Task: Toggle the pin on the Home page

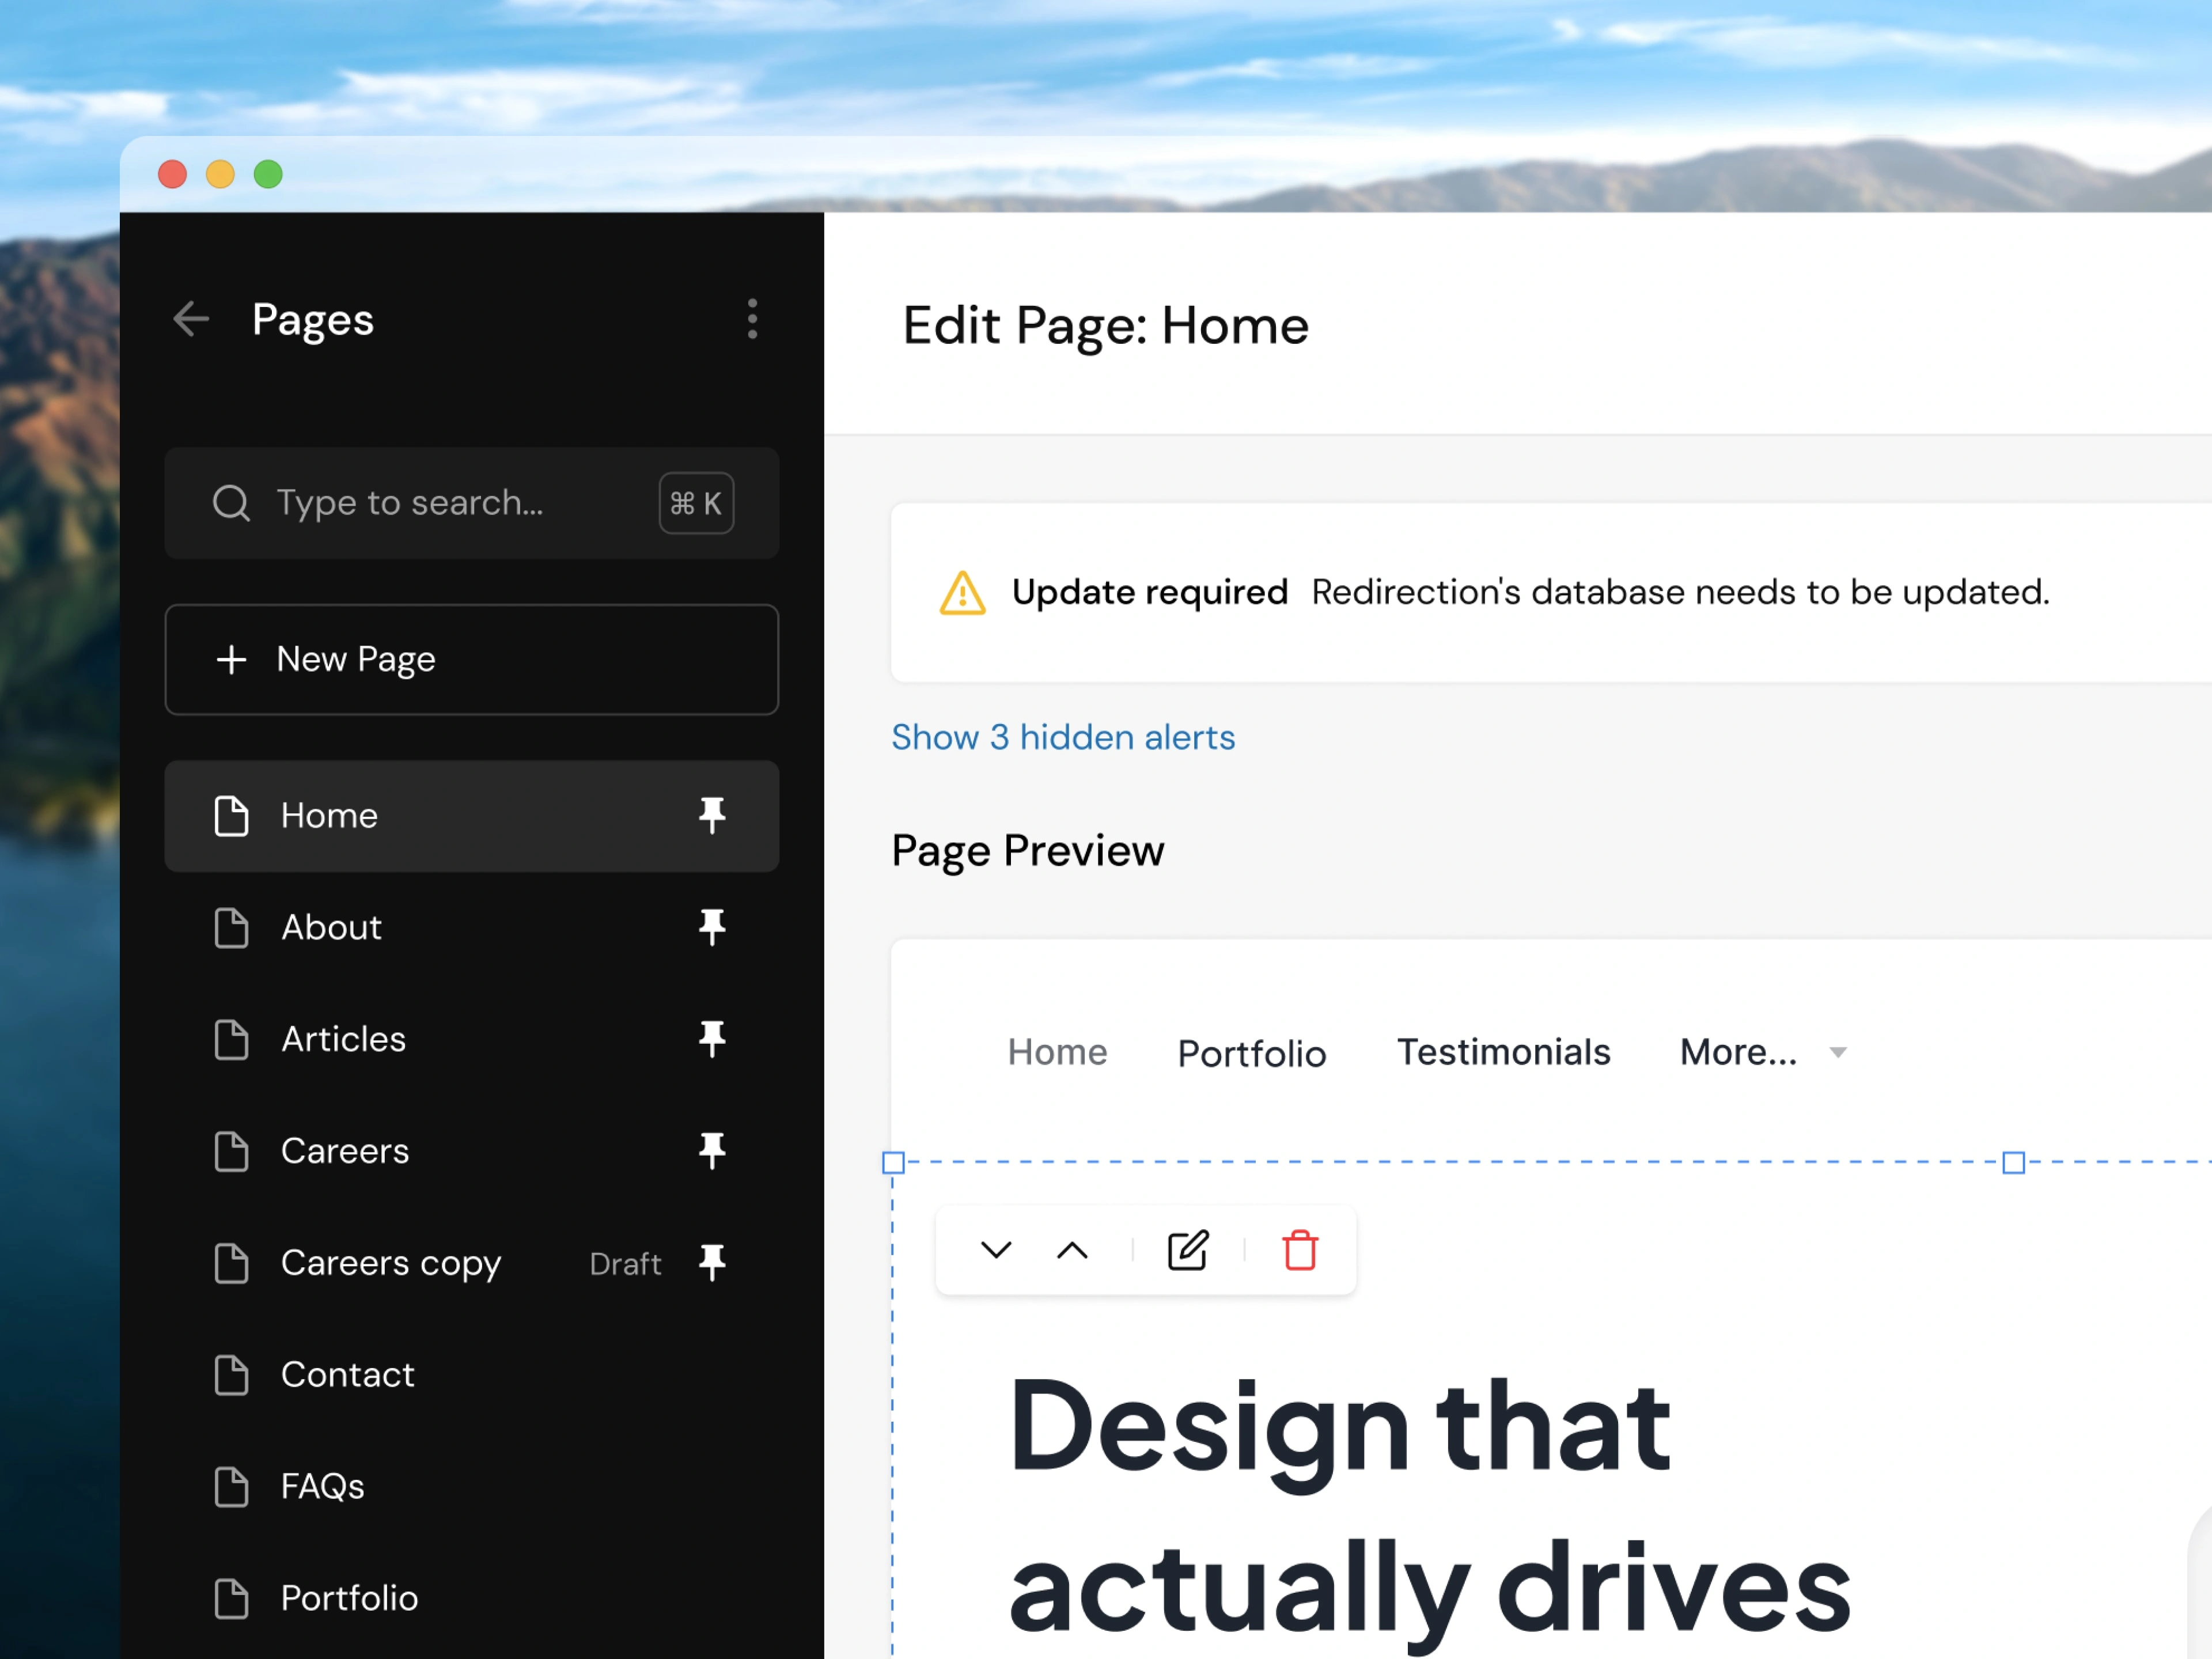Action: [x=712, y=816]
